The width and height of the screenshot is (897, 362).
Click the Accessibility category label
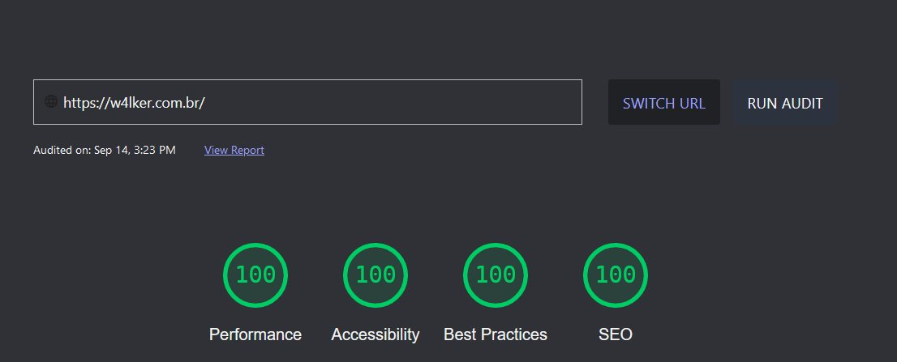tap(376, 334)
